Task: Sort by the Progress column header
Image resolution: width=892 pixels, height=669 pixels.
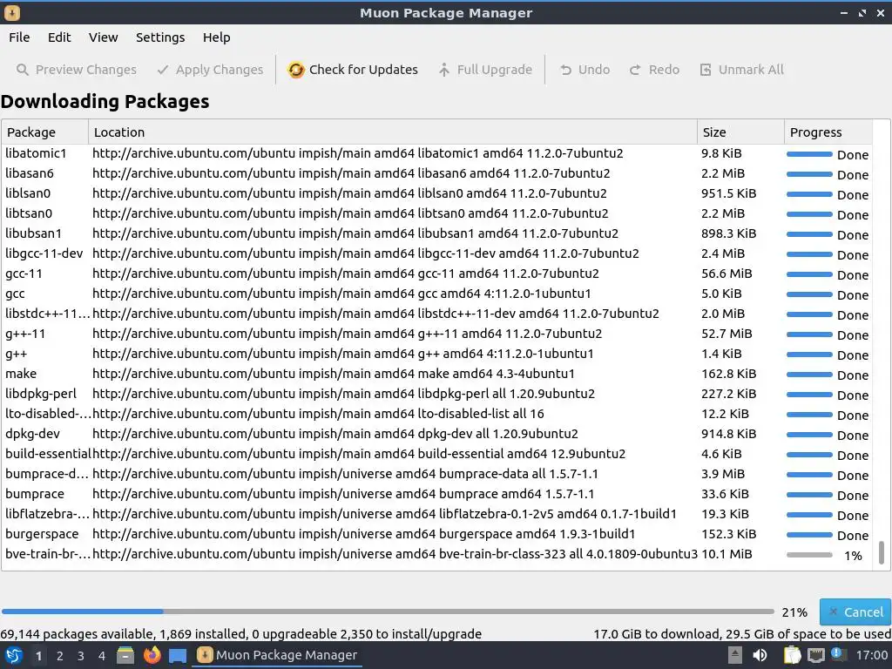Action: pyautogui.click(x=828, y=132)
